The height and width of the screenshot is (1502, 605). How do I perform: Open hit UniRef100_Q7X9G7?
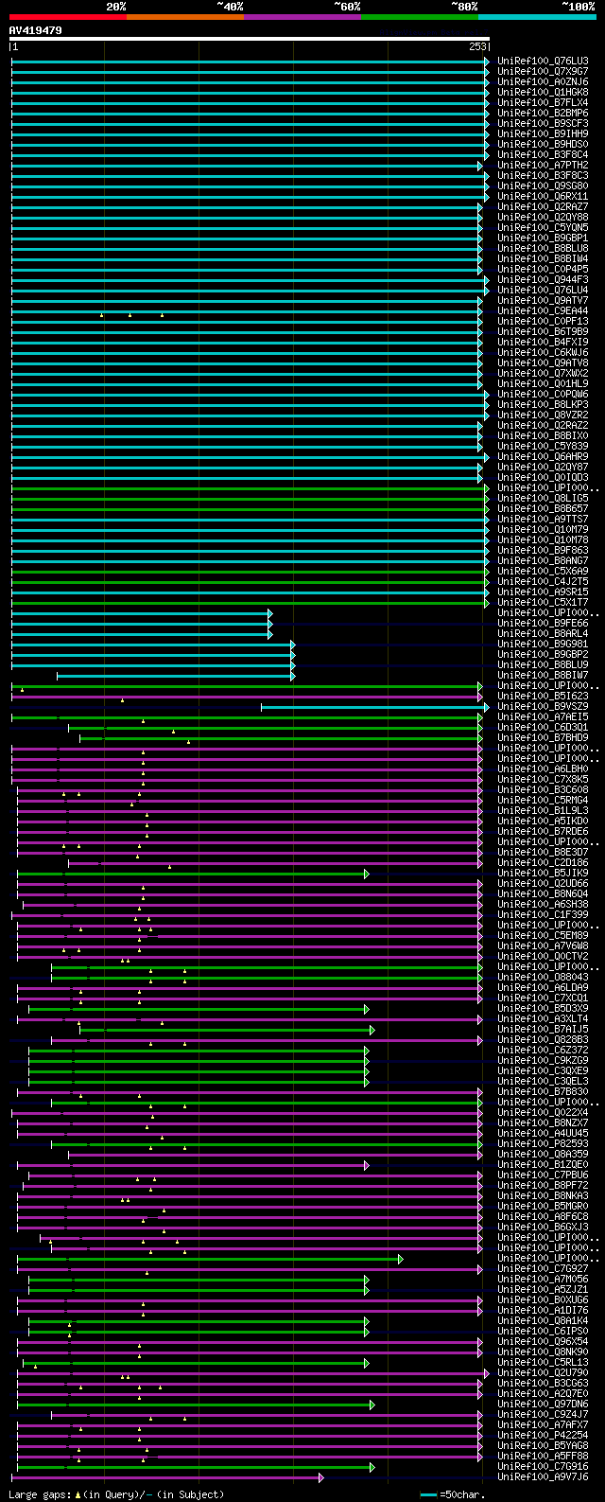[x=543, y=72]
